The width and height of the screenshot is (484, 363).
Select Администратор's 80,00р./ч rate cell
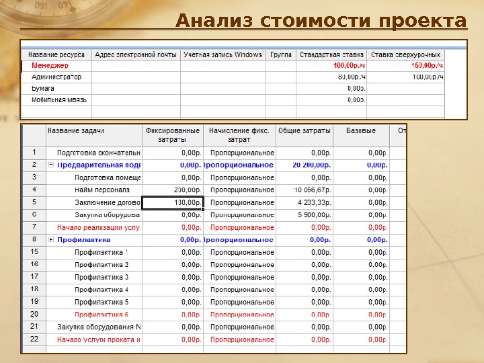point(331,77)
